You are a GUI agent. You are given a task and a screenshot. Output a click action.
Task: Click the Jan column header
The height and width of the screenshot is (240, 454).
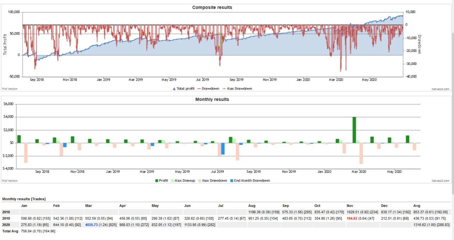tap(24, 206)
